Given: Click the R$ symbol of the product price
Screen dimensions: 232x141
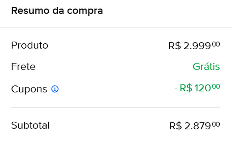Looking at the screenshot, I should pos(174,46).
